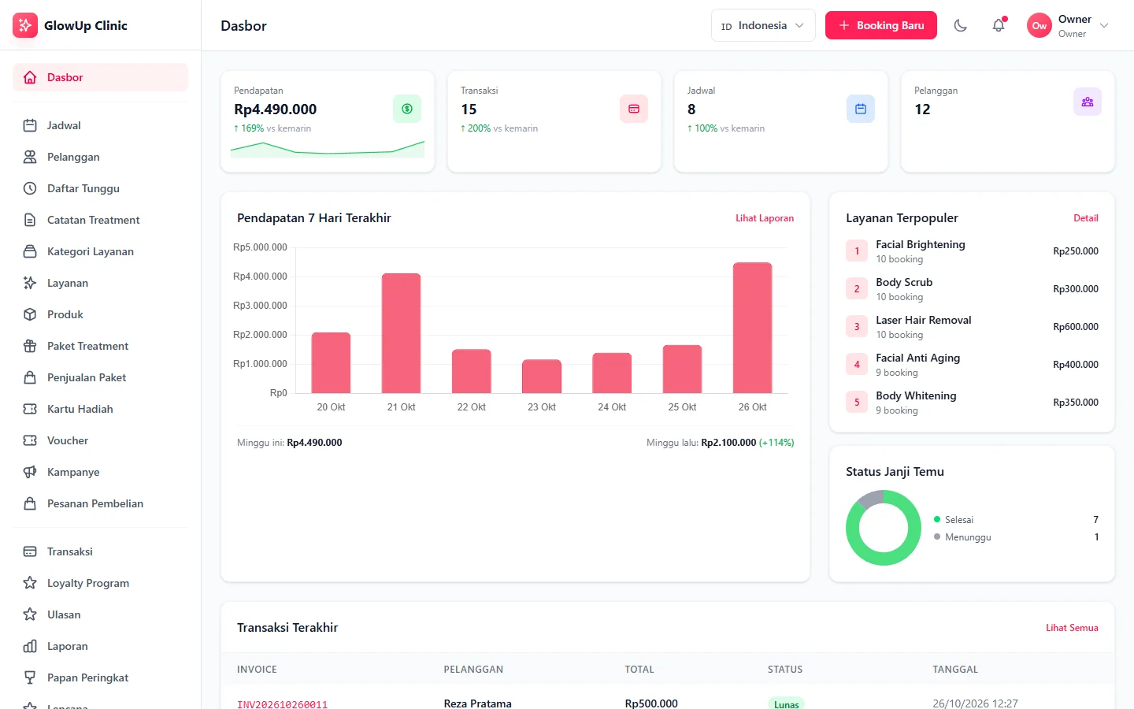Expand the Owner account menu chevron
Viewport: 1134px width, 709px height.
click(1104, 25)
